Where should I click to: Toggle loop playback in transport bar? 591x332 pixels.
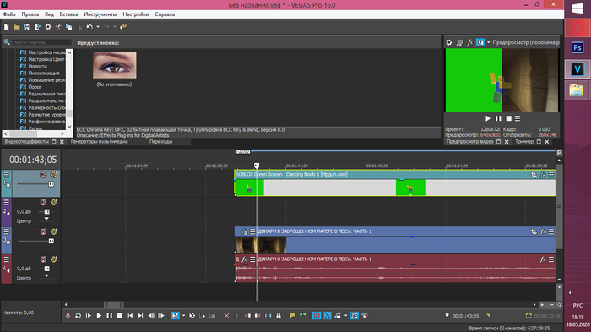[x=78, y=316]
